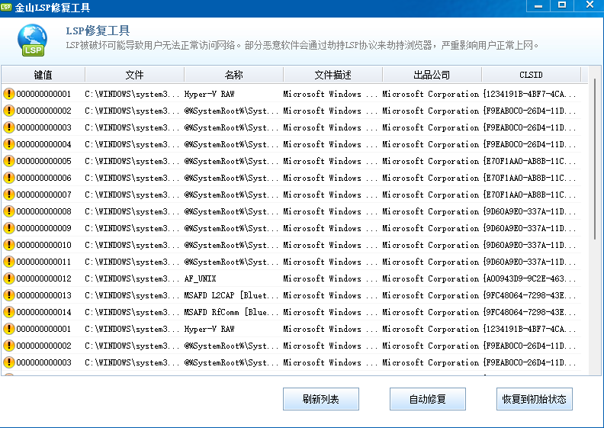Viewport: 604px width, 428px height.
Task: Click the warning icon beside key 000000000013
Action: [9, 295]
